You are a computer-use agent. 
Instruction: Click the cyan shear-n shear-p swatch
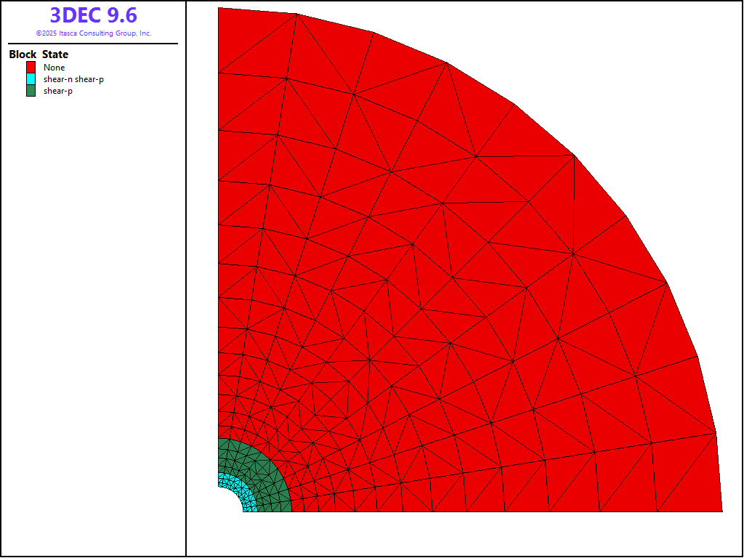[31, 78]
